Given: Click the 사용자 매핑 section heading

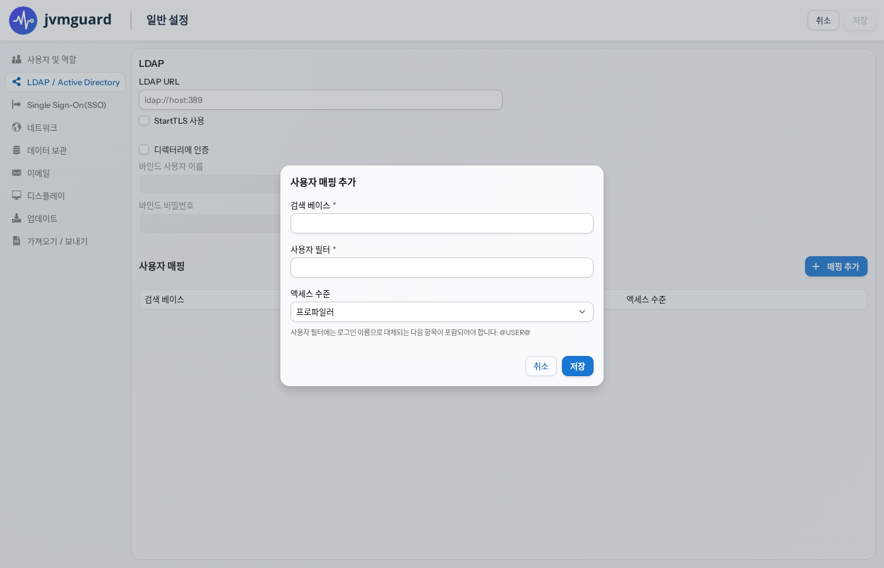Looking at the screenshot, I should (162, 266).
